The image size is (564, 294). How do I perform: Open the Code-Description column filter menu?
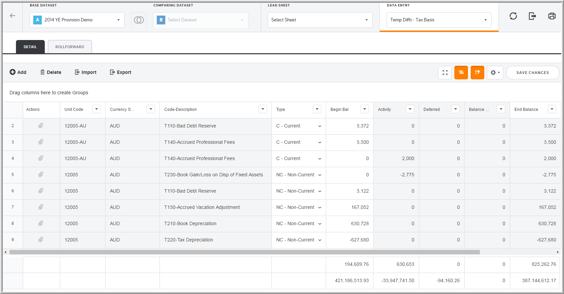click(x=263, y=109)
